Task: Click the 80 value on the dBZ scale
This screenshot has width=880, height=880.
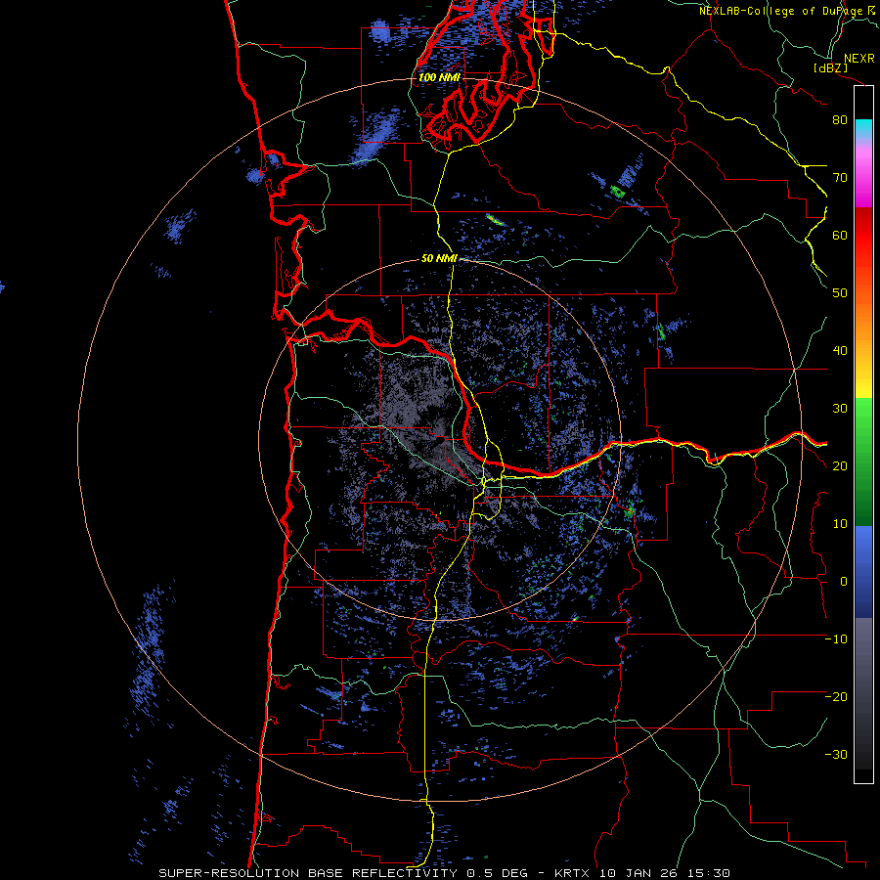Action: pos(840,119)
